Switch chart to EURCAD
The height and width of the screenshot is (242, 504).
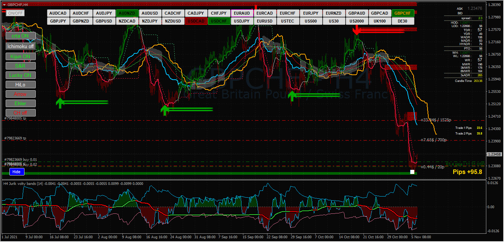(265, 13)
